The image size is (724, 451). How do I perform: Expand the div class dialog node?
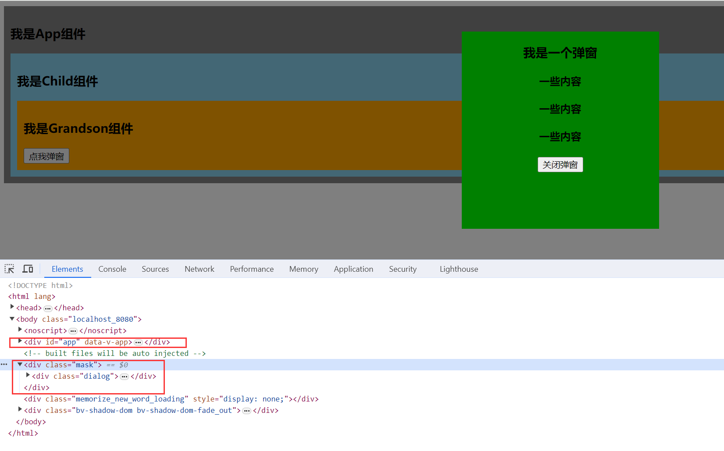point(28,376)
